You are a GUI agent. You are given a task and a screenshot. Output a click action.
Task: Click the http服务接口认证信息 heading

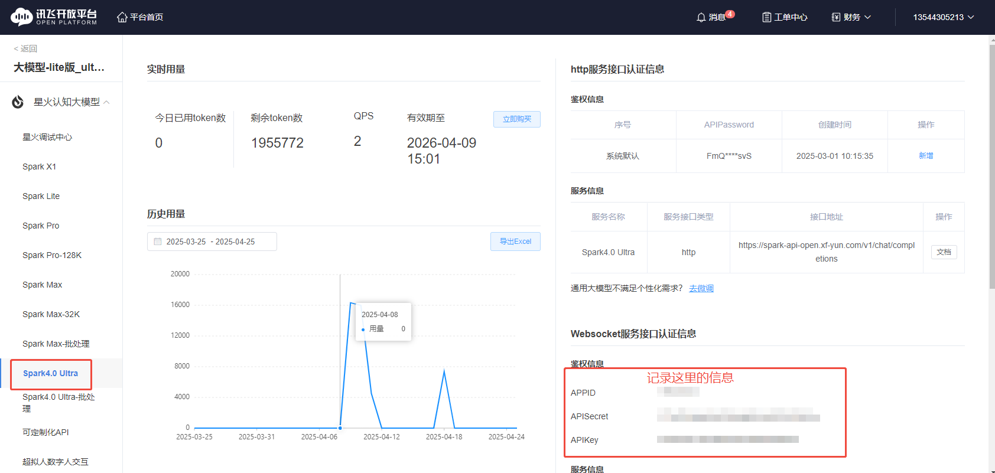[617, 69]
